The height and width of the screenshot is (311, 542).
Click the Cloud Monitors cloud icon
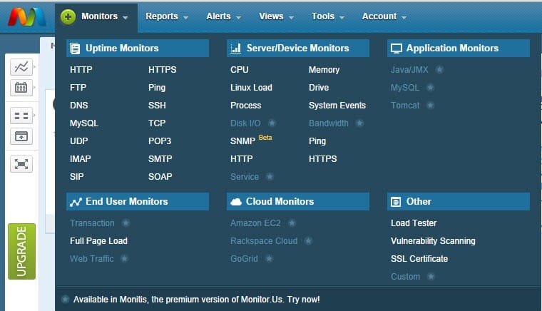[x=236, y=202]
